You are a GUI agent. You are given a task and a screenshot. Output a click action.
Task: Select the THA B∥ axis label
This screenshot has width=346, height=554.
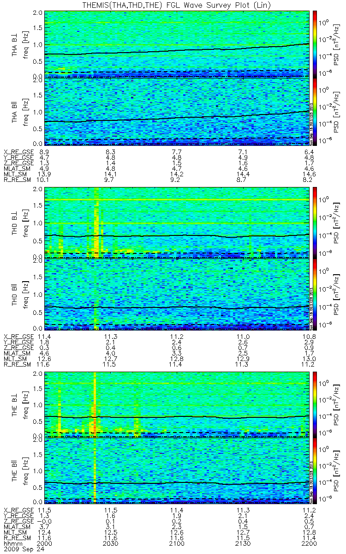coord(15,112)
